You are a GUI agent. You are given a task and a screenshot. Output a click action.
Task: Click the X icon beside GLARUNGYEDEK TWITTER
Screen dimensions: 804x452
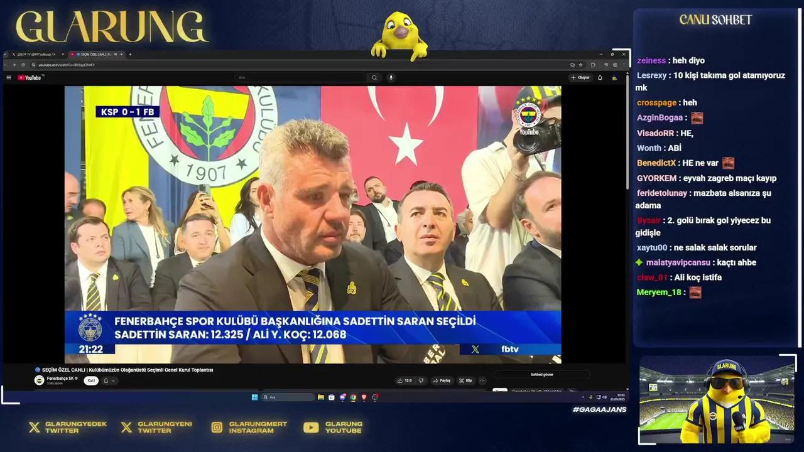pos(35,428)
